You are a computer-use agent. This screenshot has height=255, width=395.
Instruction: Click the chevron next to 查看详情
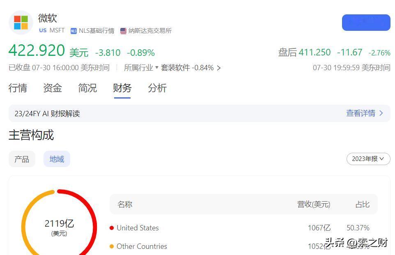pos(381,113)
